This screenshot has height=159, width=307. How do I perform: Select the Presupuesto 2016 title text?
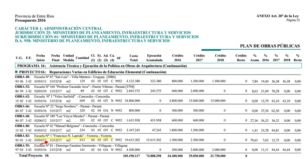click(30, 20)
